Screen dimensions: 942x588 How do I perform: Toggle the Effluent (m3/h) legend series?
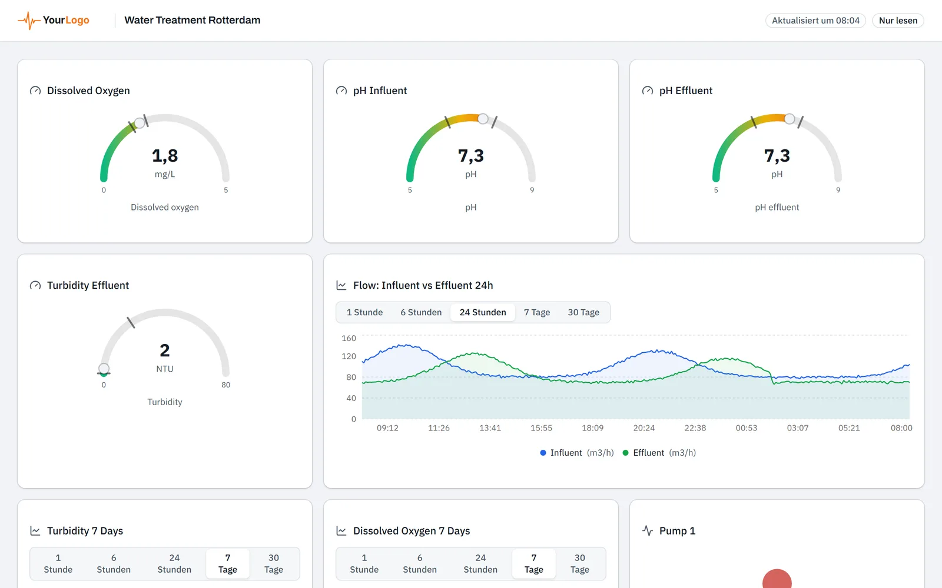(x=659, y=453)
